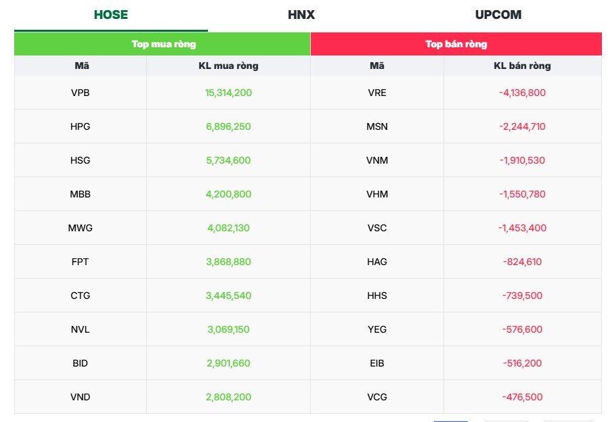Click net buy volume 5,734,600
This screenshot has height=422, width=608.
tap(228, 160)
